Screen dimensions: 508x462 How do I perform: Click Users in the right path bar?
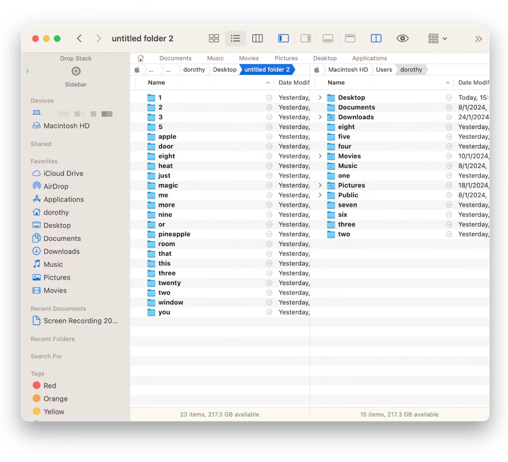[x=384, y=70]
